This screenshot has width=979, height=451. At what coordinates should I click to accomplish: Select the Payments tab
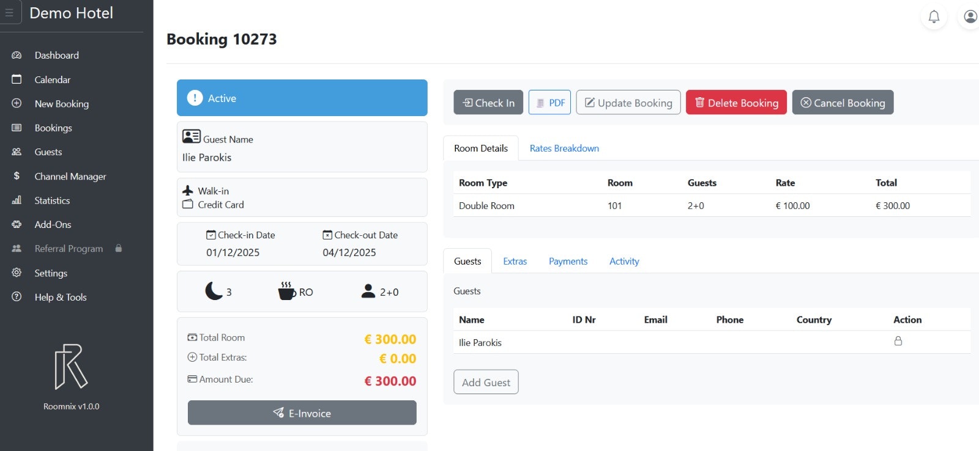pyautogui.click(x=568, y=261)
